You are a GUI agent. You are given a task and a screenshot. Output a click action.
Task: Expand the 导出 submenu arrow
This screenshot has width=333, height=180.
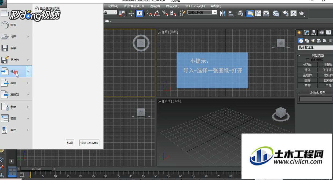point(28,83)
